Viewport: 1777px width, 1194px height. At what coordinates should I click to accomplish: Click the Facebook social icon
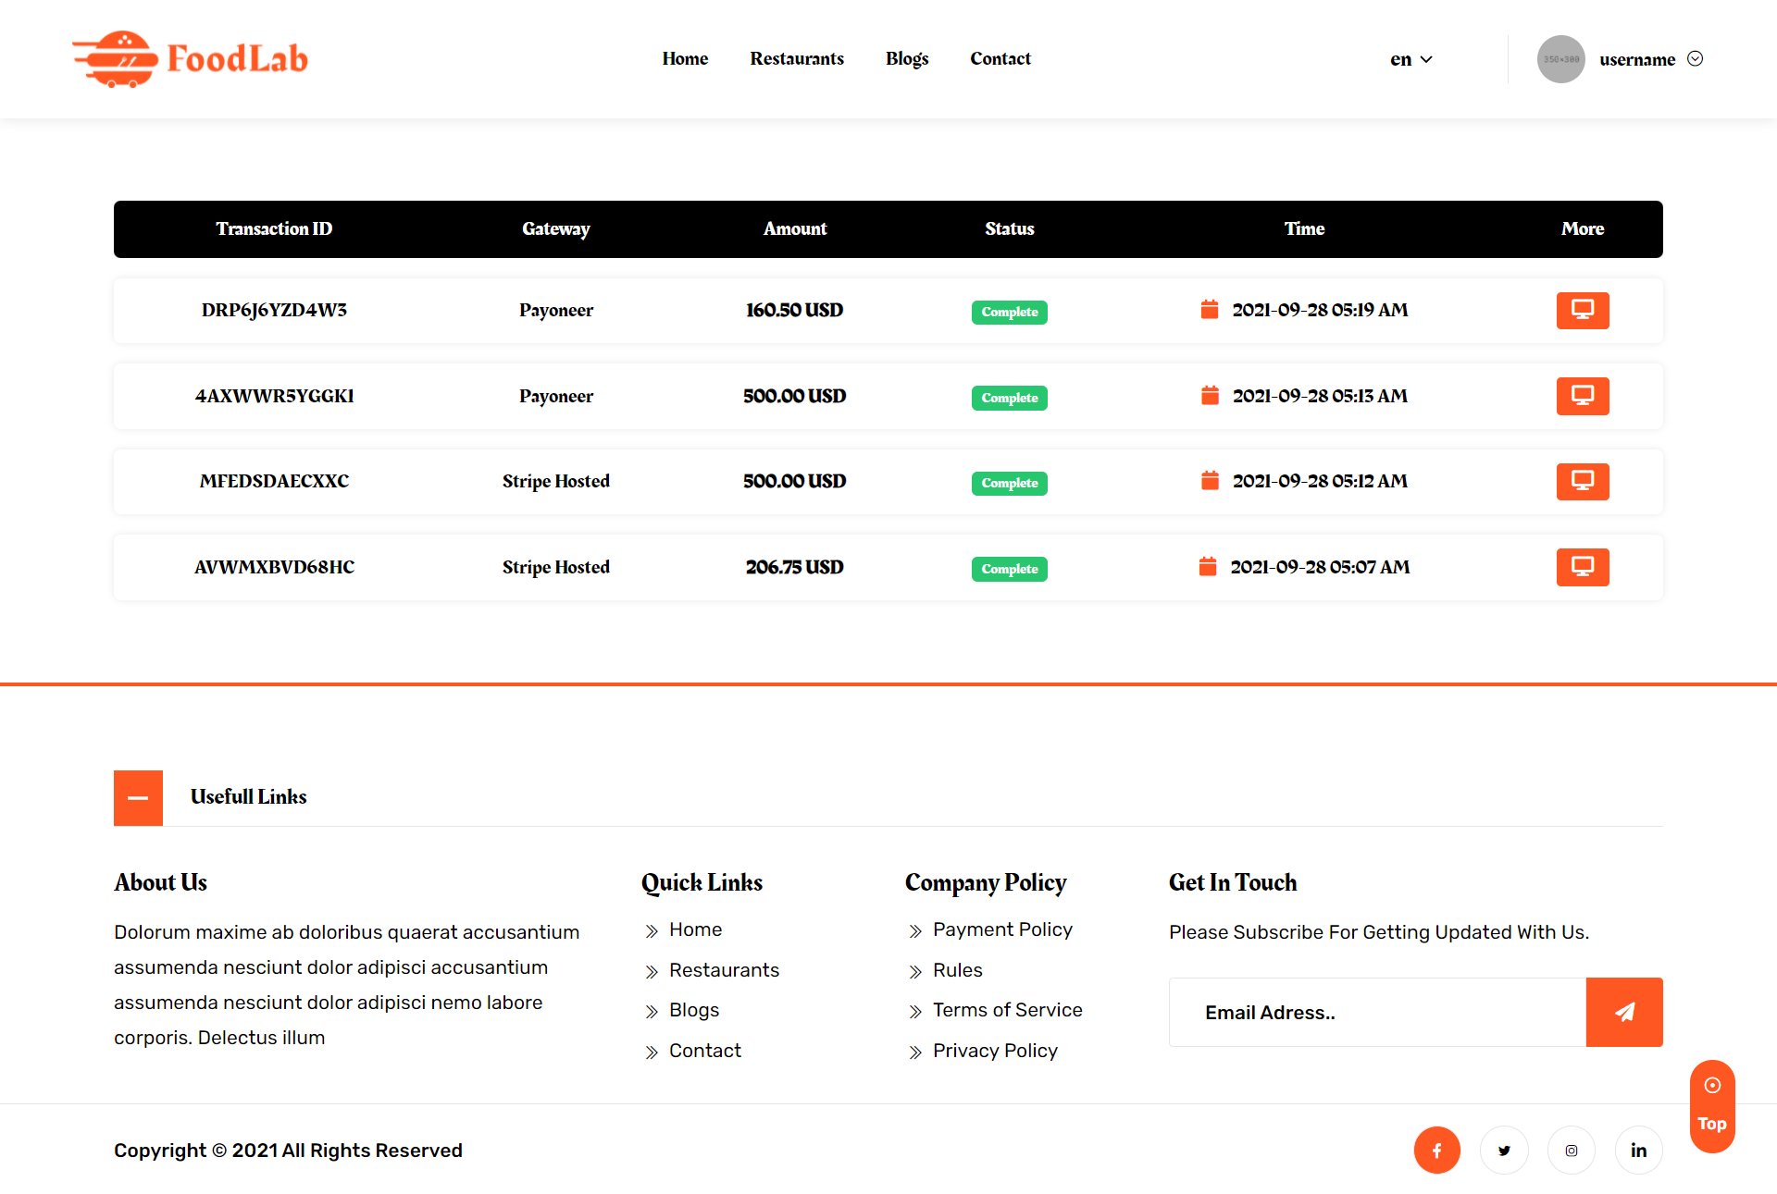[x=1436, y=1150]
